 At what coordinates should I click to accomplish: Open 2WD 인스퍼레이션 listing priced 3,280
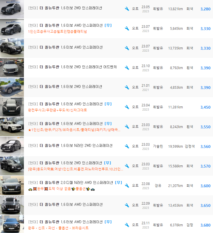(x=65, y=8)
